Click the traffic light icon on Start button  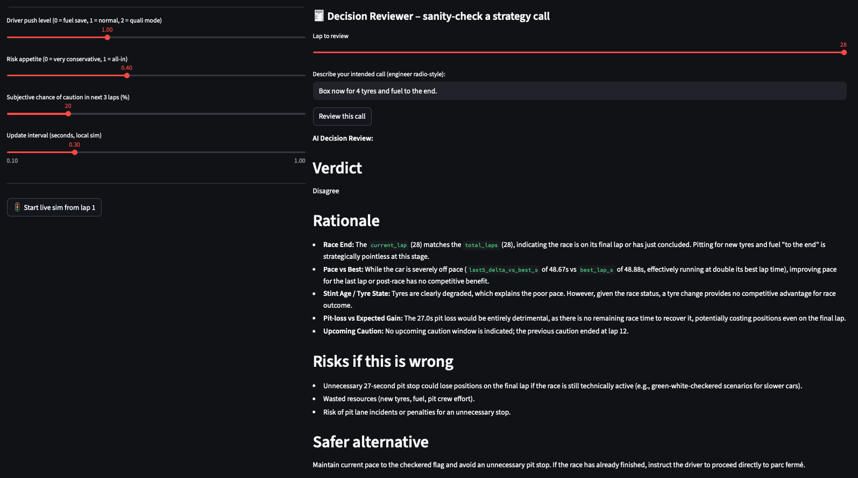point(17,207)
